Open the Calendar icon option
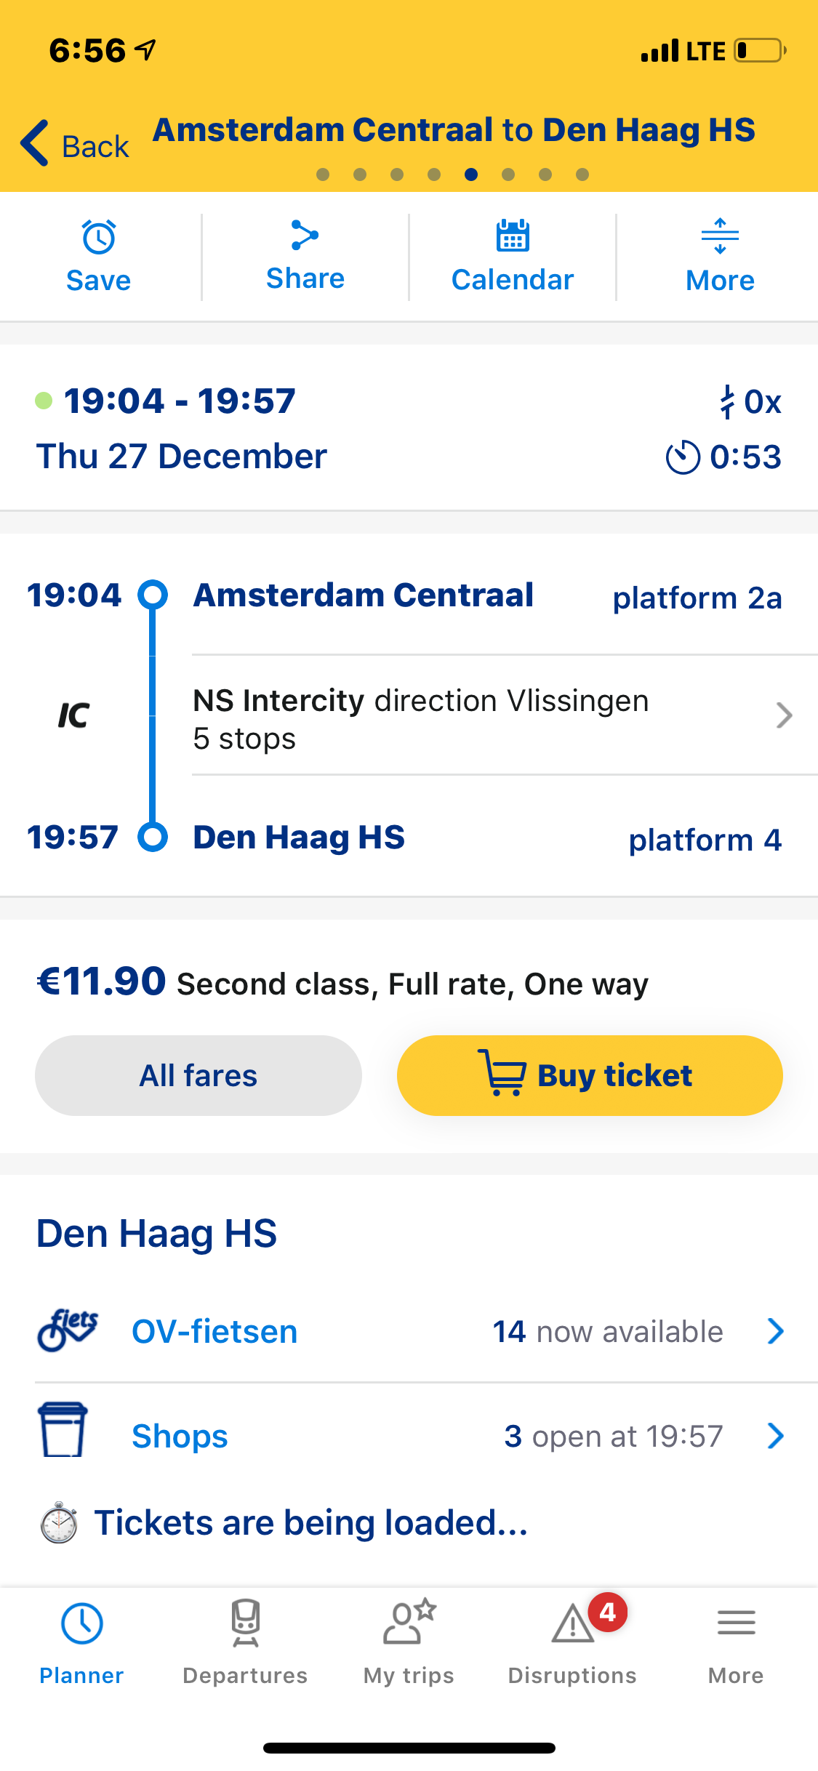 pyautogui.click(x=513, y=236)
